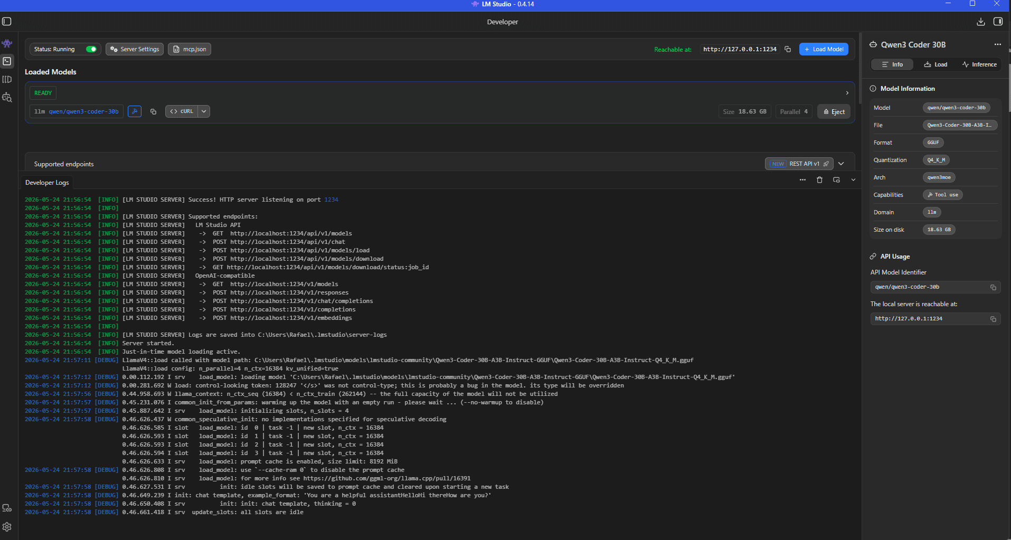The height and width of the screenshot is (540, 1011).
Task: Open the My Models library icon
Action: point(7,79)
